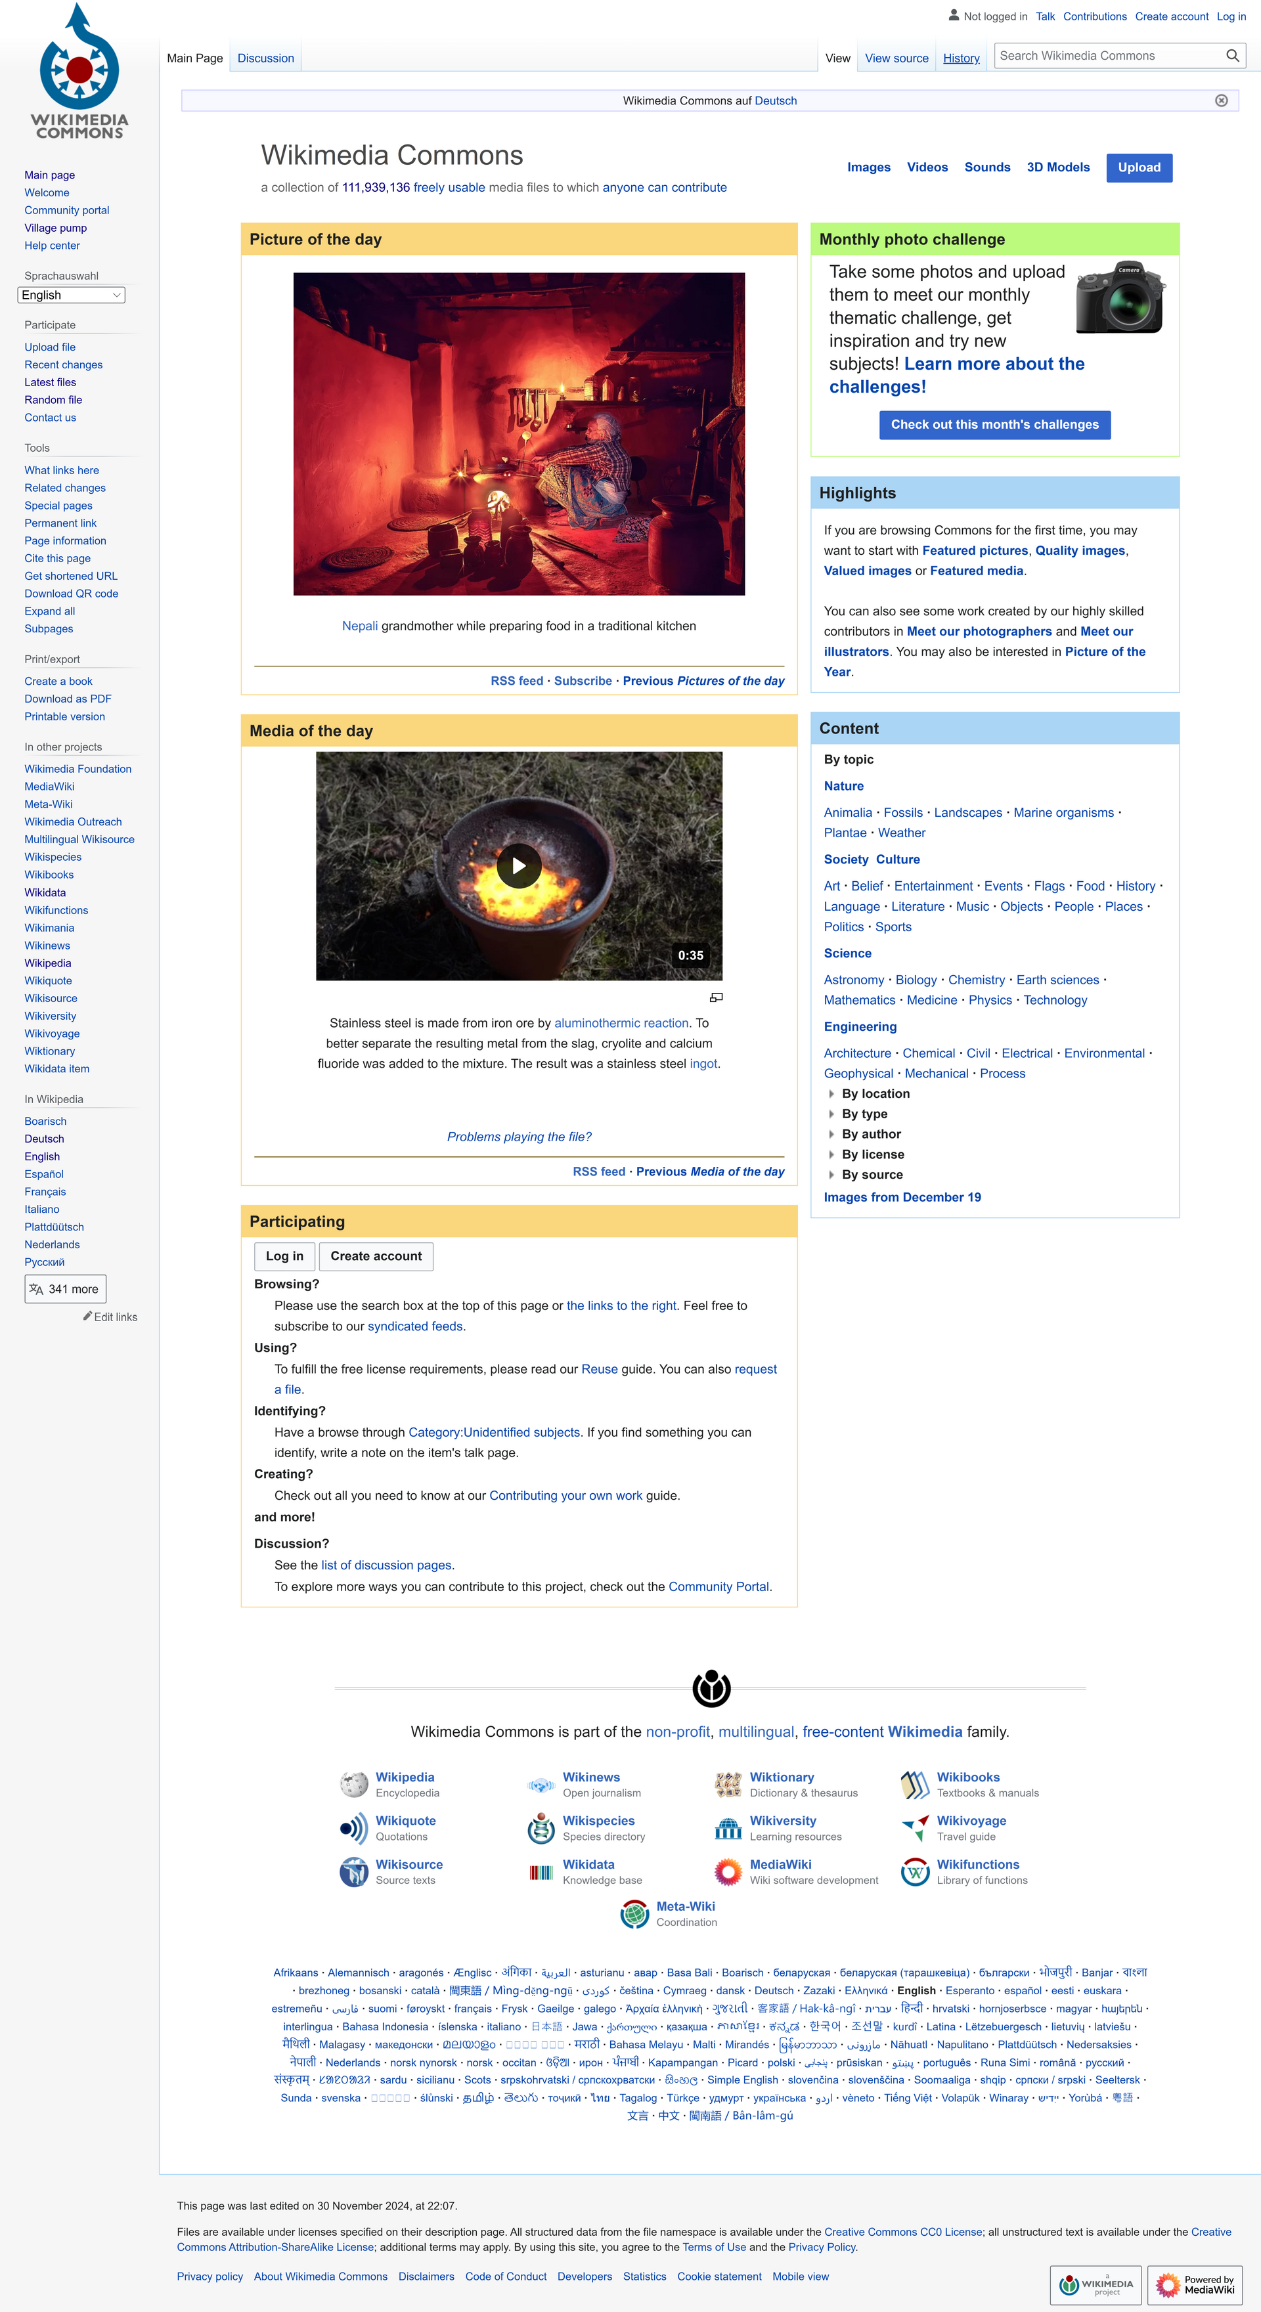
Task: Click the Nepali caption link
Action: click(x=360, y=626)
